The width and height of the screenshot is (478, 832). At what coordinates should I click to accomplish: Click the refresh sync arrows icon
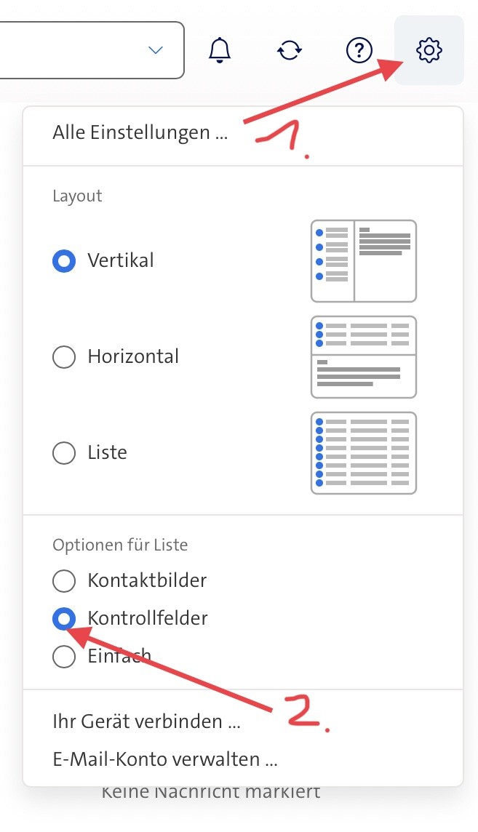pos(290,50)
